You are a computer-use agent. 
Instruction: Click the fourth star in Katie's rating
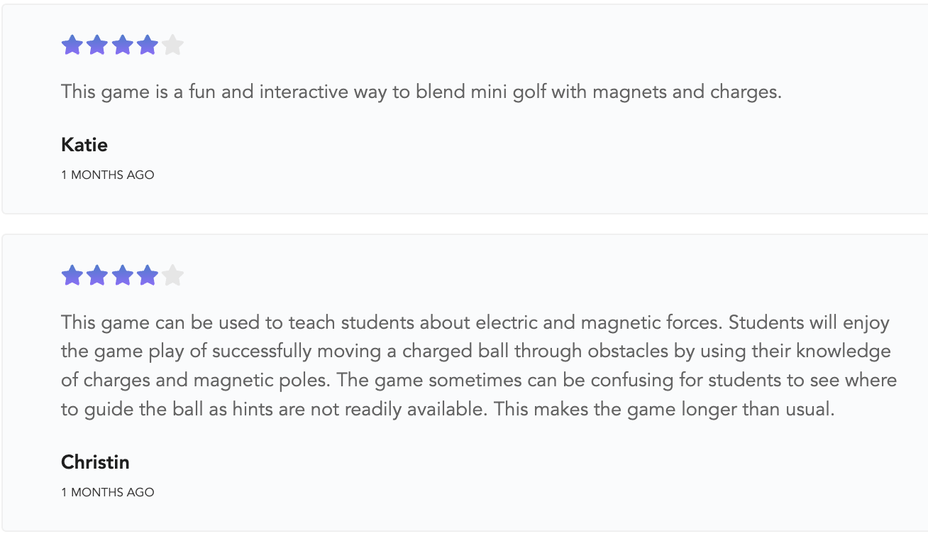point(147,45)
